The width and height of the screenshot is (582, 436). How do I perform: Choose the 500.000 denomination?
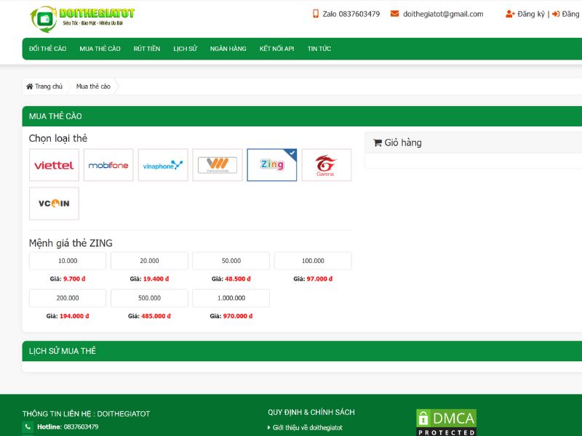pos(150,298)
